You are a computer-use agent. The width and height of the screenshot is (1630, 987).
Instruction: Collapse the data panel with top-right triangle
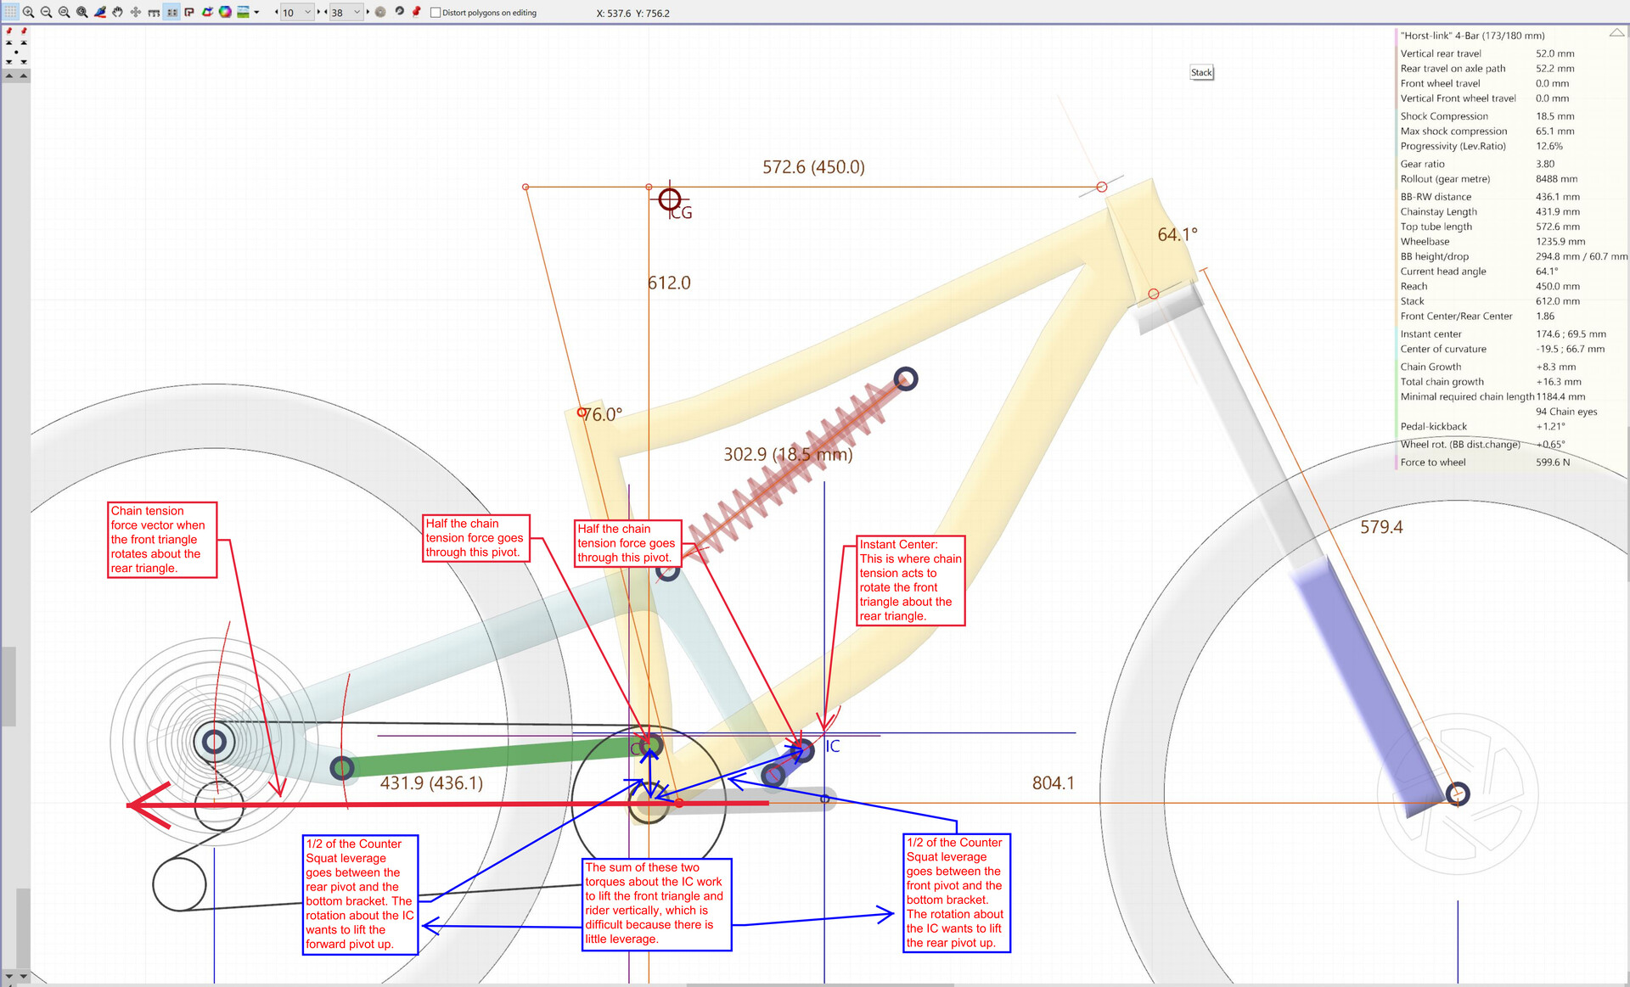[x=1616, y=33]
